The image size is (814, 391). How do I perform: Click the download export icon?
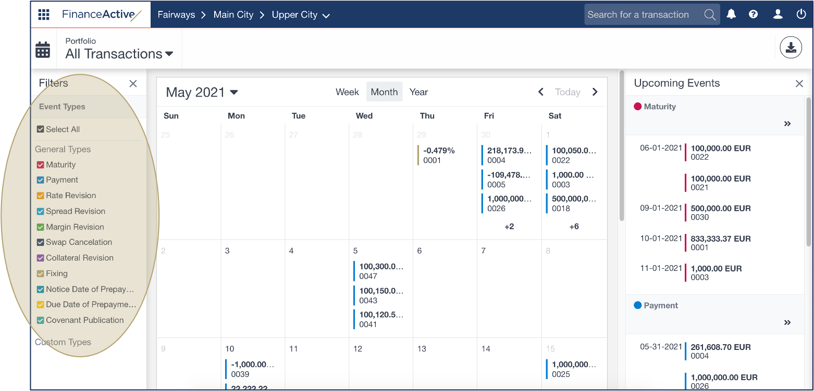[791, 48]
